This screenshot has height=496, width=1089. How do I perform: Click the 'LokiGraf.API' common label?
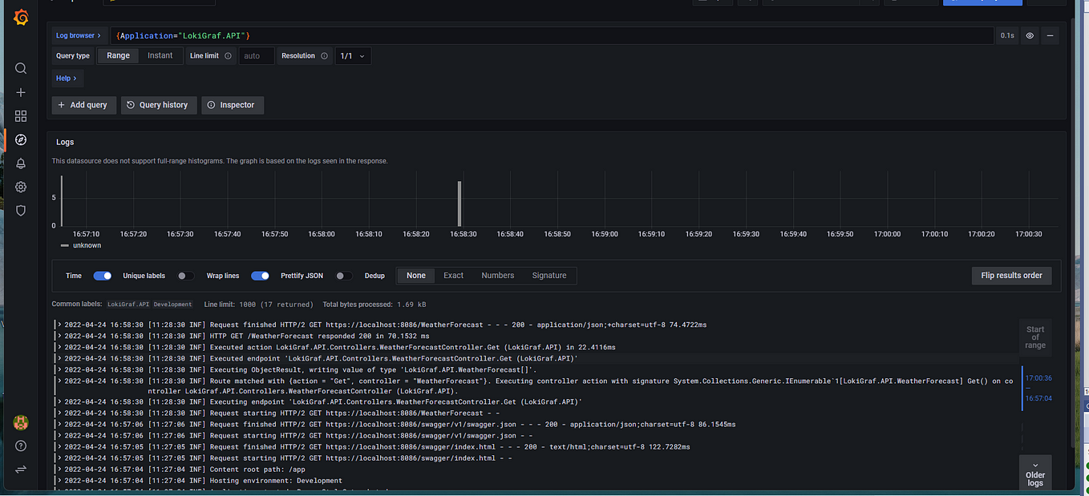[x=128, y=304]
